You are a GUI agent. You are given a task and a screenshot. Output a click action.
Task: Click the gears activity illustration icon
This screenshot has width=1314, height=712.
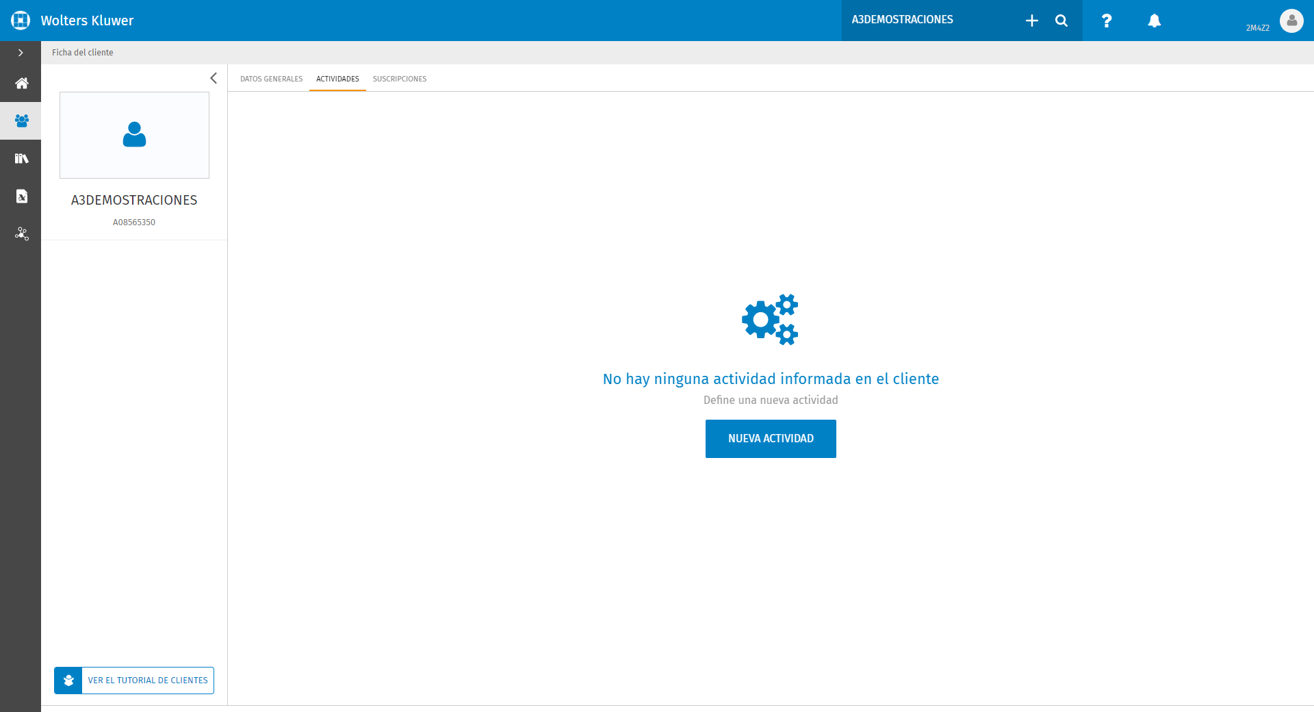pos(771,320)
